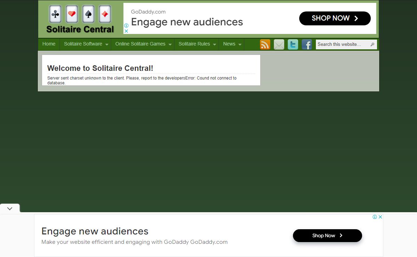Click the search magnifier icon
The image size is (417, 257).
coord(373,44)
